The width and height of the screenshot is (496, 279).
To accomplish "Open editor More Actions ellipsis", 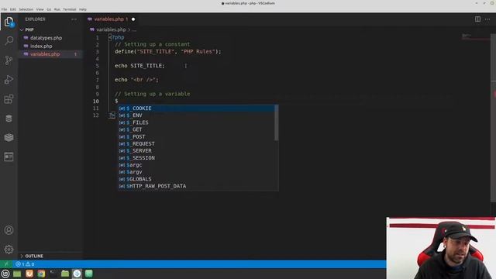I will click(487, 19).
